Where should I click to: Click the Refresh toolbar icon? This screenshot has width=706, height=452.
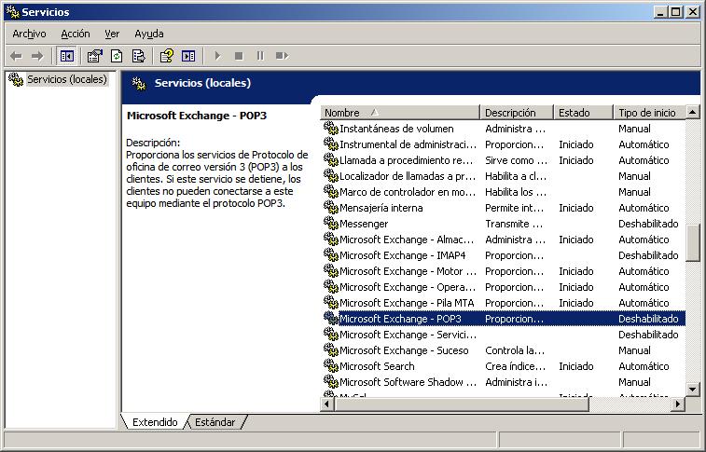[x=117, y=56]
